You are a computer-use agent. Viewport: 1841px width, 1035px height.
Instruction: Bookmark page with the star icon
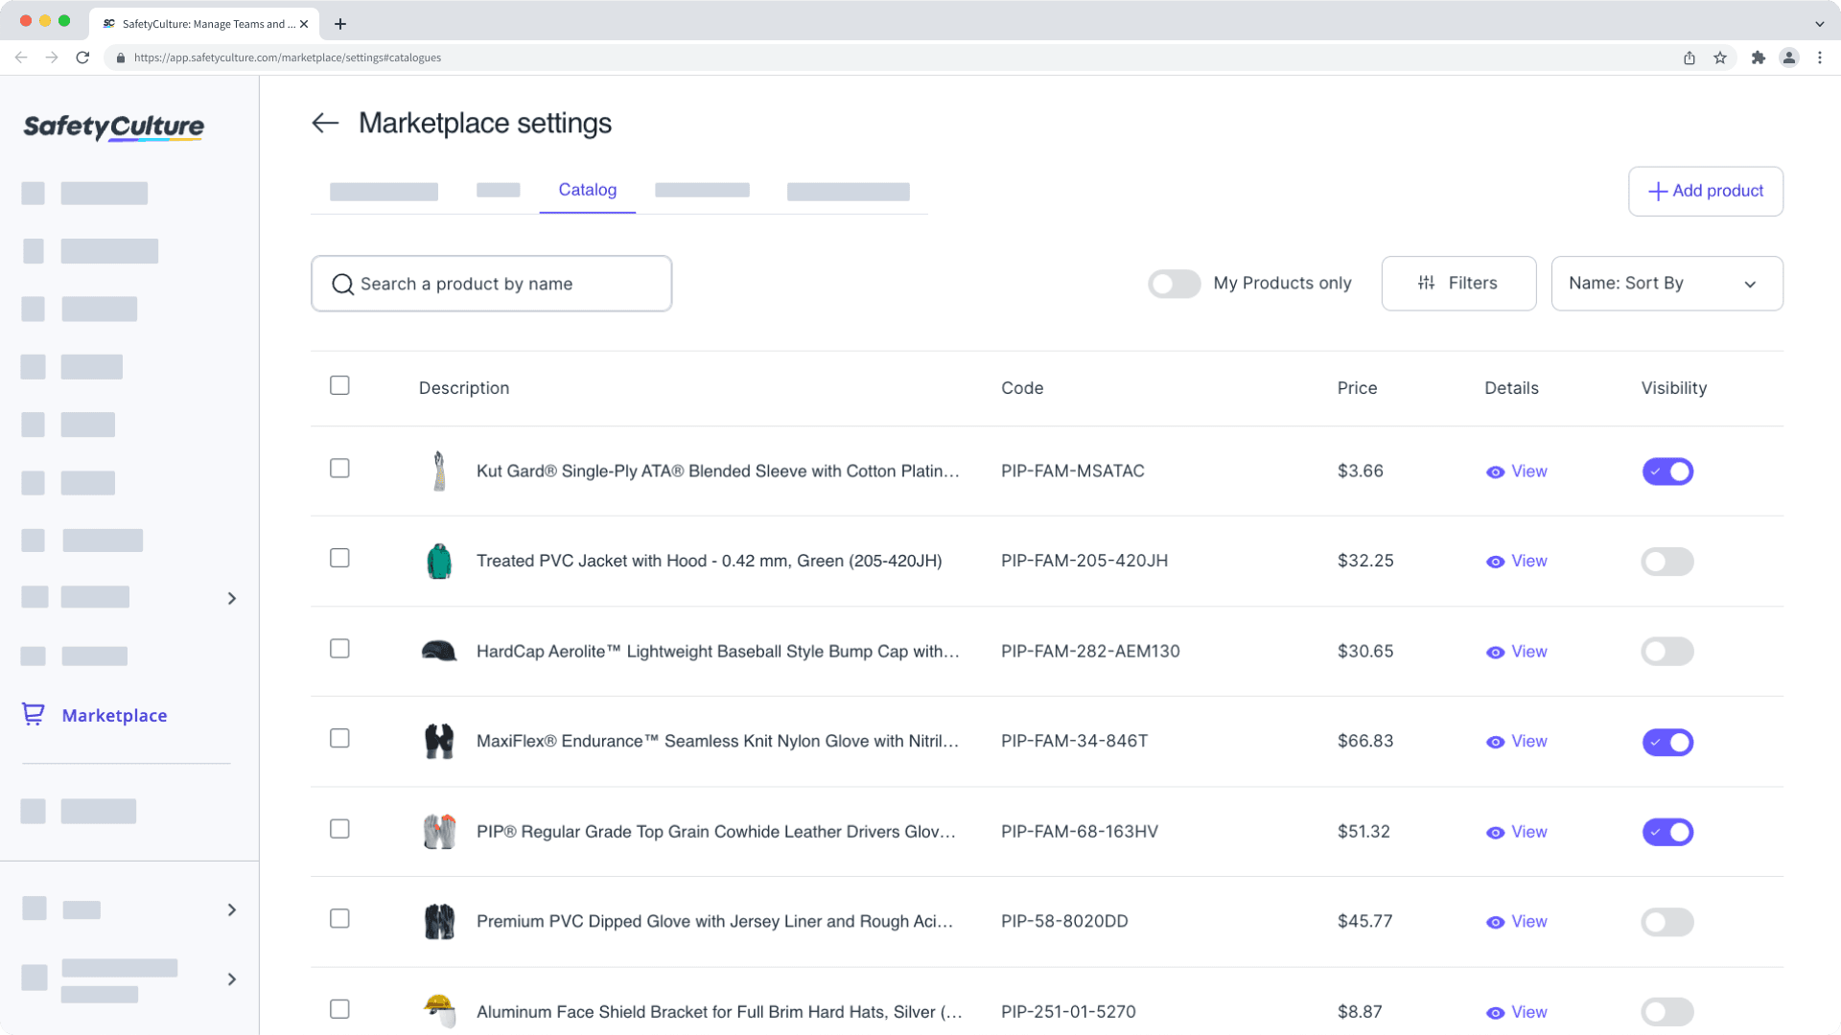[1720, 57]
